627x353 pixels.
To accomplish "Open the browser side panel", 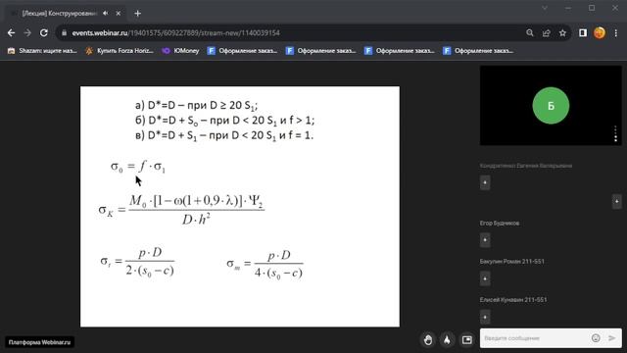I will pyautogui.click(x=583, y=33).
